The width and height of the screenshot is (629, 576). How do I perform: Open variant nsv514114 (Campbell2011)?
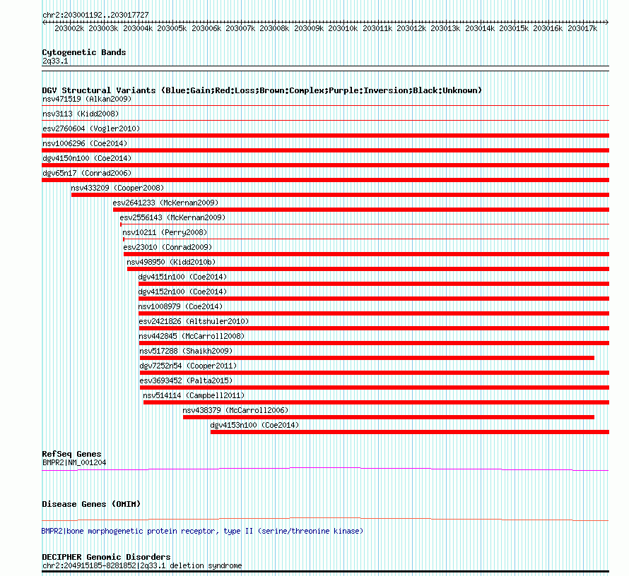point(194,395)
